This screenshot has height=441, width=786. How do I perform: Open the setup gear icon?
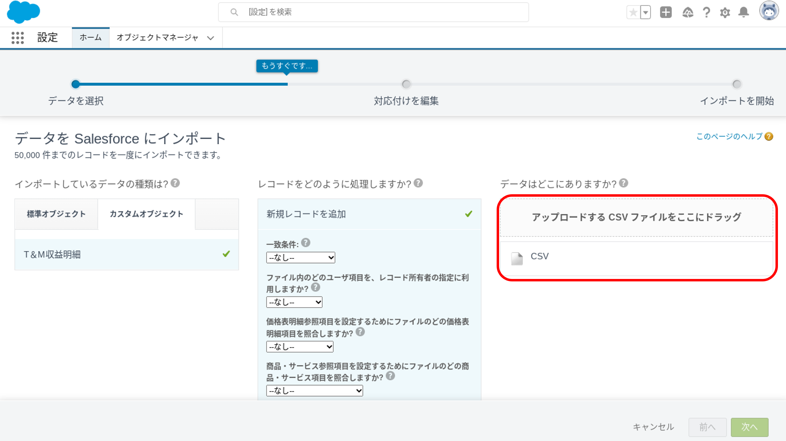tap(725, 13)
